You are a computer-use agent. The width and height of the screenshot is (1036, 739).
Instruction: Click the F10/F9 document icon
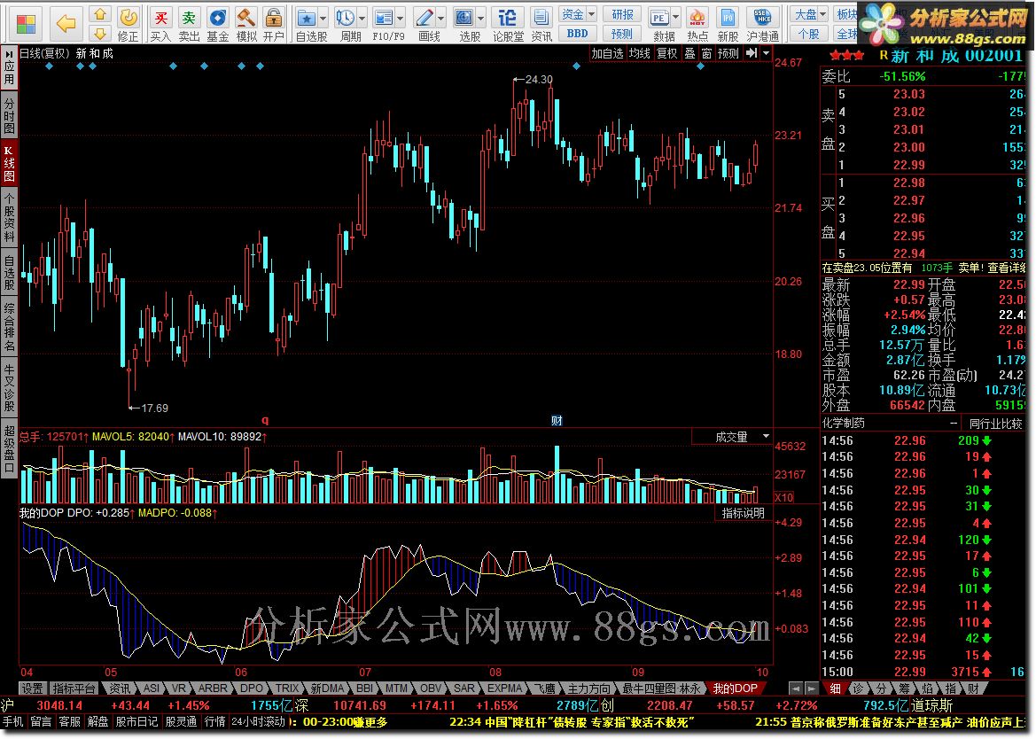[x=383, y=18]
